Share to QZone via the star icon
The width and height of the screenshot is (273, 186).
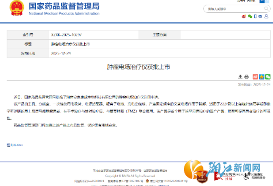click(261, 76)
